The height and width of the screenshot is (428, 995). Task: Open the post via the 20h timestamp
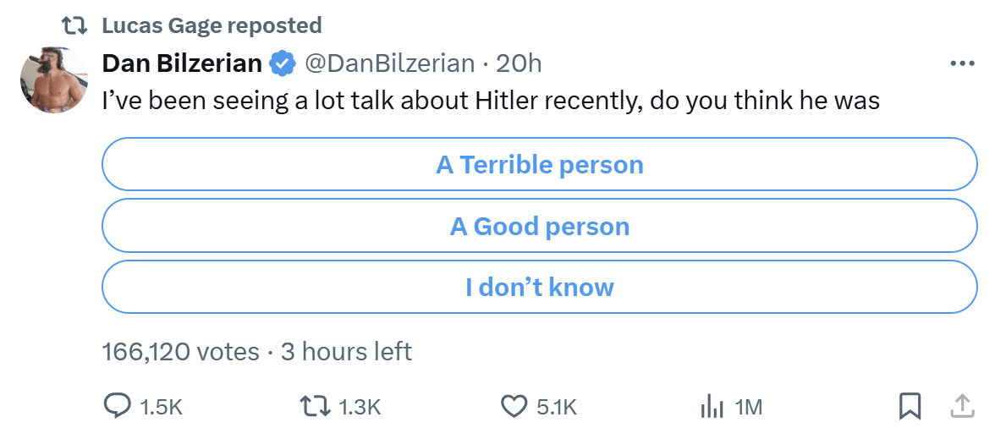519,63
